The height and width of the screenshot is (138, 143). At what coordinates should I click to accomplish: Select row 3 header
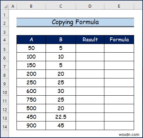(5, 31)
